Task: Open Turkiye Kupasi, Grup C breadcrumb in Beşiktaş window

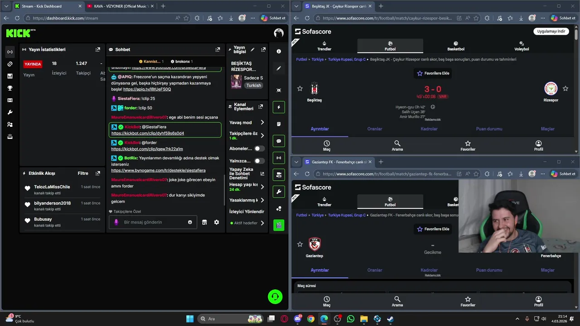Action: 347,59
